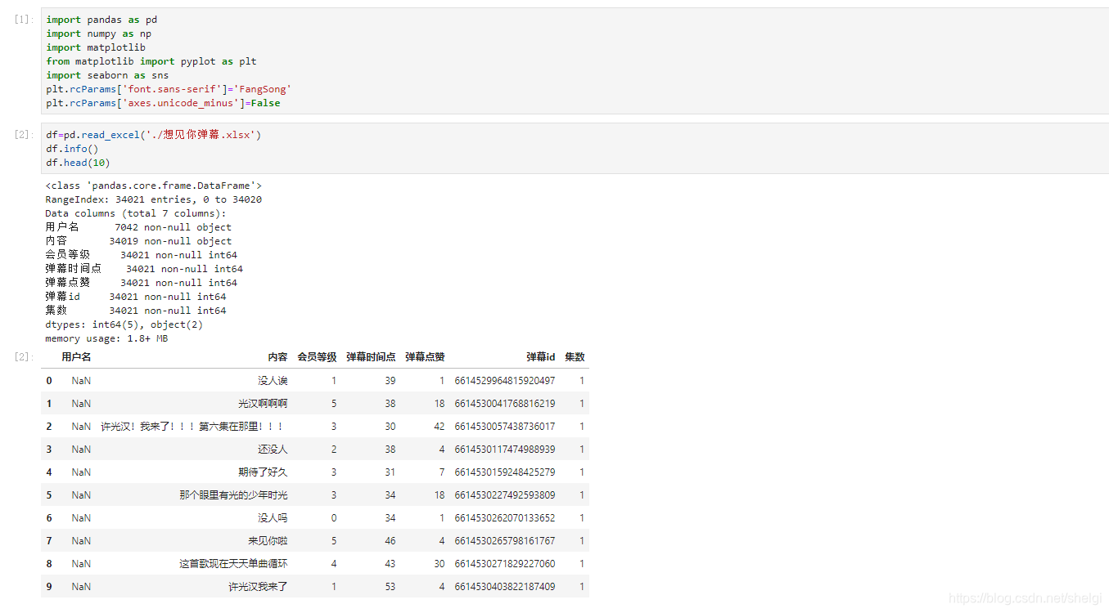
Task: Click '内容 34019 non-null object' info line
Action: tap(138, 241)
